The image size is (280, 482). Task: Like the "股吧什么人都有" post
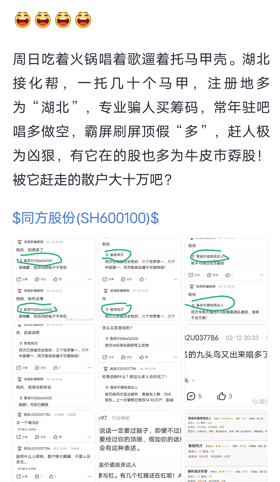click(51, 476)
